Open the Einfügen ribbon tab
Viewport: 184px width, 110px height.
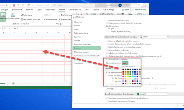click(x=4, y=10)
